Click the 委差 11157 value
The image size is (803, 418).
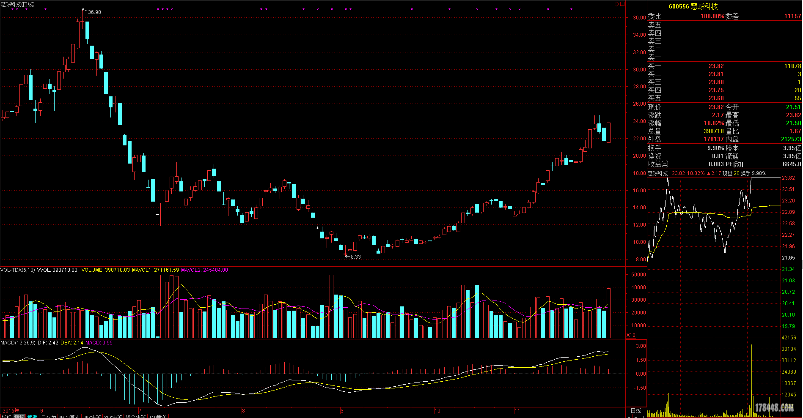792,16
